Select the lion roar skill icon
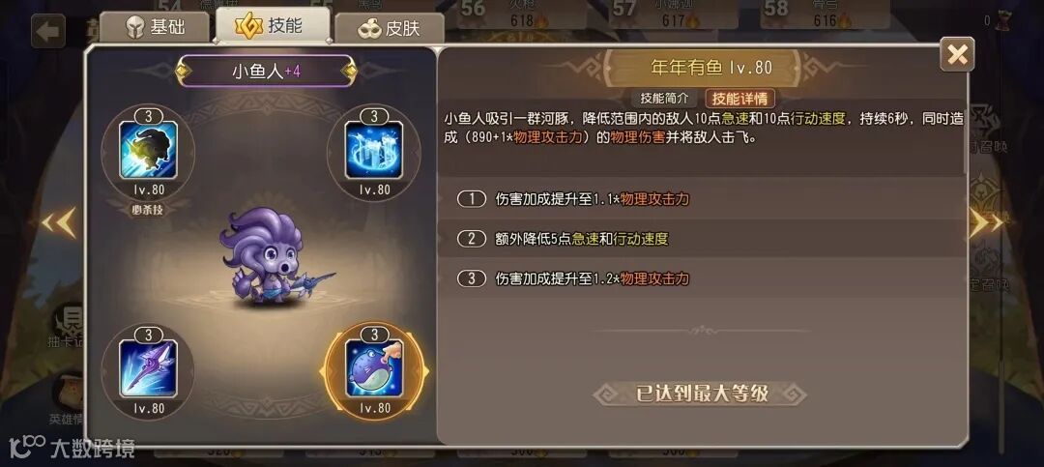Image resolution: width=1044 pixels, height=467 pixels. point(148,150)
